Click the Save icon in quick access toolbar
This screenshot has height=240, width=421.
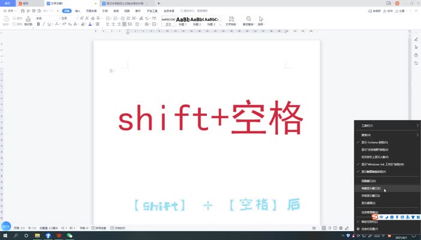(x=23, y=11)
